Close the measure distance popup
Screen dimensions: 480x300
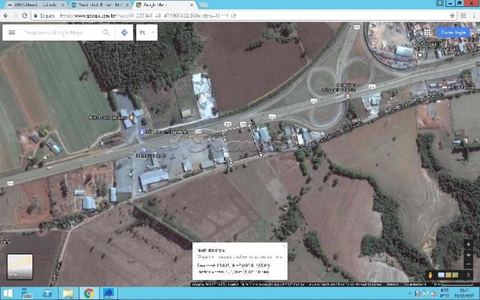click(284, 246)
